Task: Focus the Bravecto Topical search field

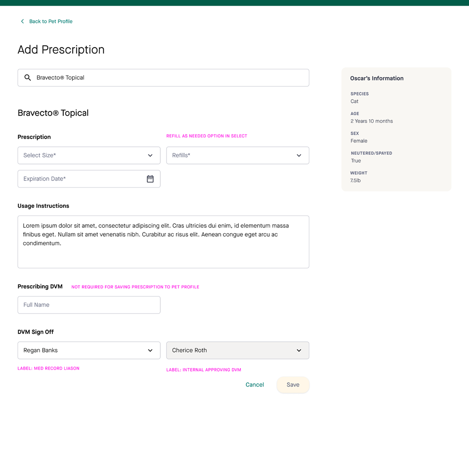Action: (163, 78)
